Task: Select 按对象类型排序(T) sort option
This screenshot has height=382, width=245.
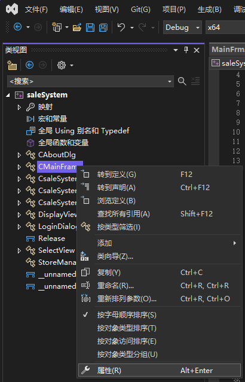Action: click(160, 328)
